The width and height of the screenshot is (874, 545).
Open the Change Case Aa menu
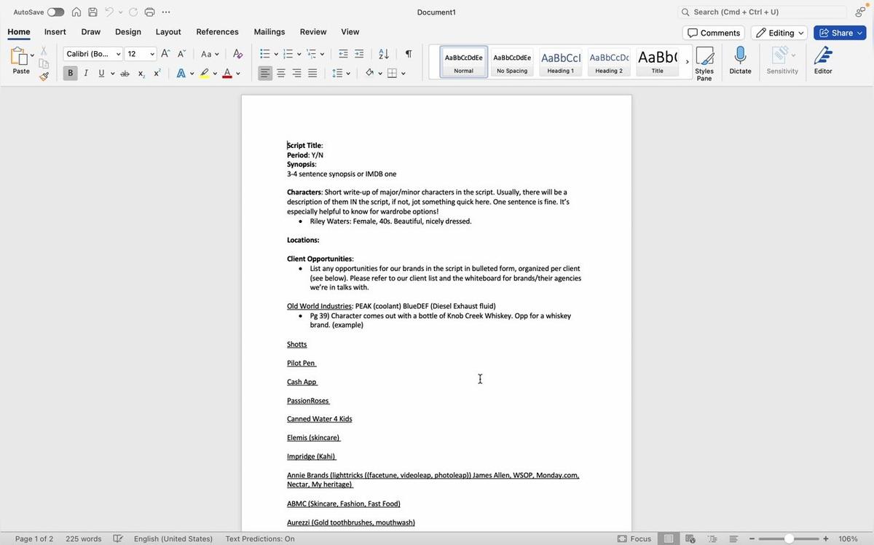coord(210,54)
